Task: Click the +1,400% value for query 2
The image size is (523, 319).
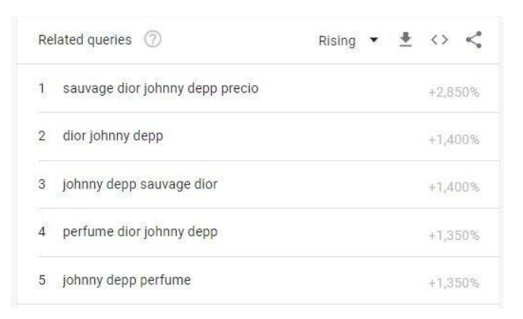Action: pyautogui.click(x=460, y=138)
